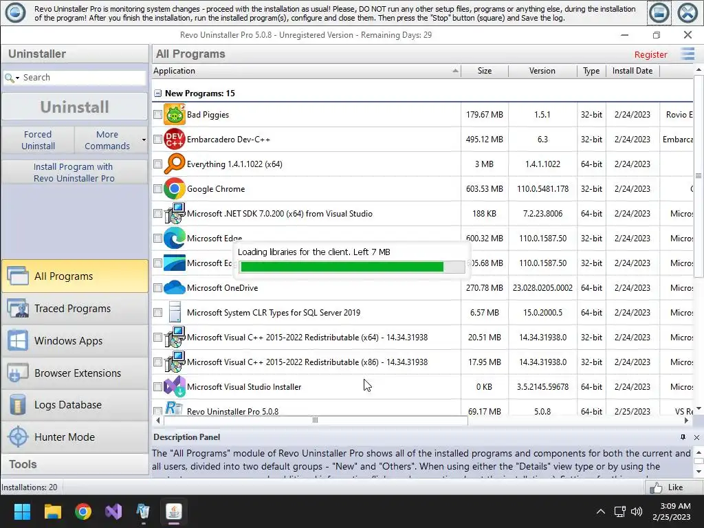Viewport: 704px width, 528px height.
Task: Click the taskbar clock showing 3:09 AM
Action: (672, 511)
